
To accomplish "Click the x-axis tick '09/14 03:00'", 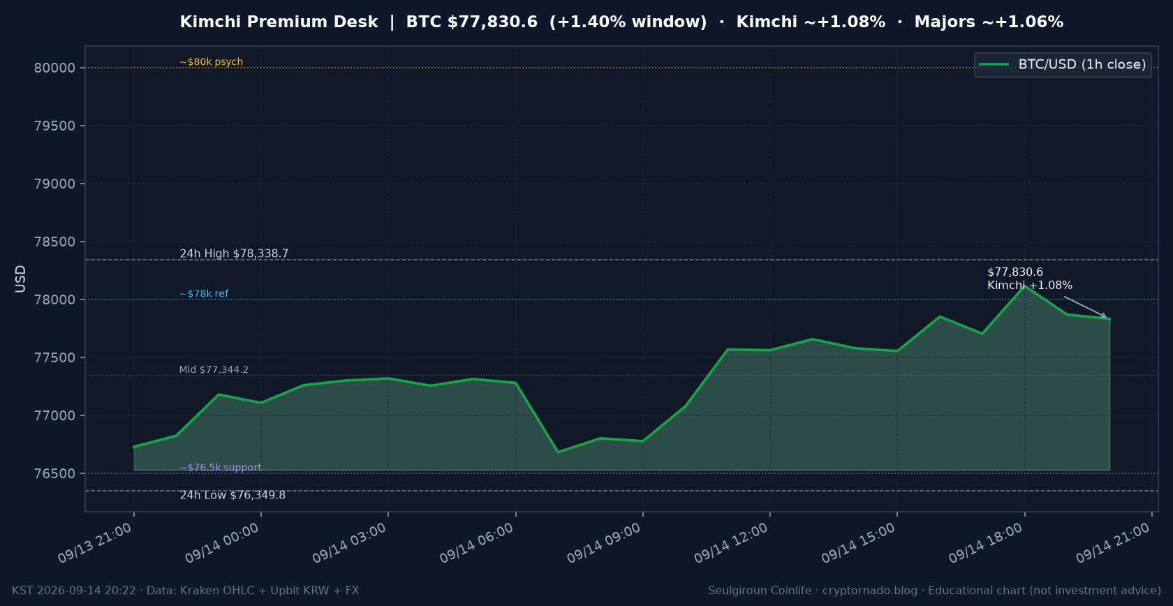I will (349, 543).
